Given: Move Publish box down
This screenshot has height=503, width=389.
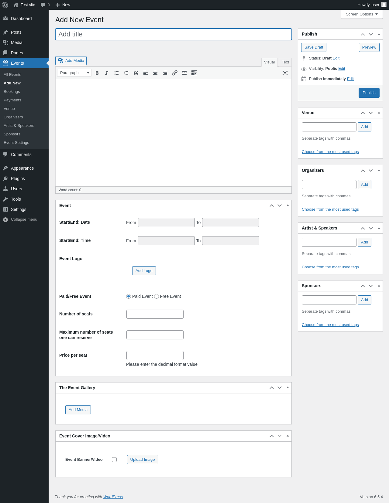Looking at the screenshot, I should click(x=371, y=34).
